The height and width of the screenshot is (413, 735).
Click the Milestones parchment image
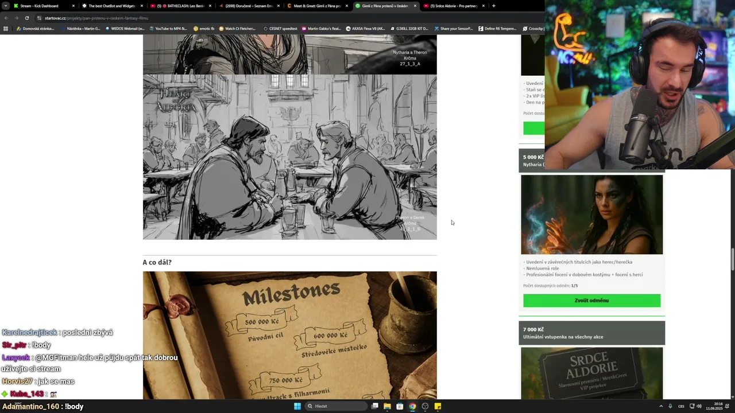(x=289, y=335)
